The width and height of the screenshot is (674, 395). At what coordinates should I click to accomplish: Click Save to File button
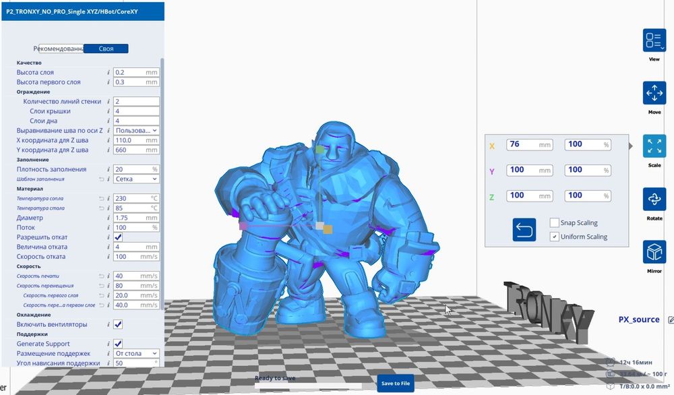[x=396, y=384]
